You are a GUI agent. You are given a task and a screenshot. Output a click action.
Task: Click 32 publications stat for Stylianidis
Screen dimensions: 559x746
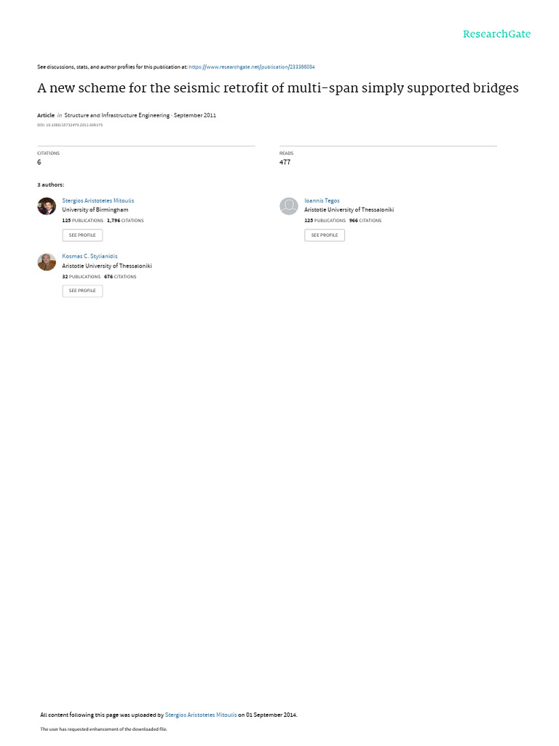[x=82, y=277]
